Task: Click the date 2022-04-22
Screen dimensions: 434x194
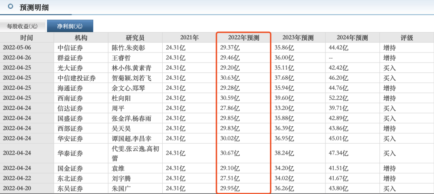Action: [x=17, y=178]
